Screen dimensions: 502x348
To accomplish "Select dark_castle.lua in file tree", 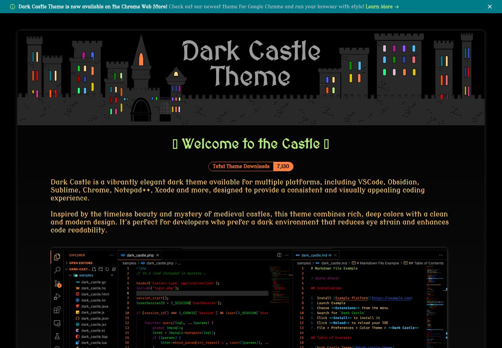I will tap(94, 343).
